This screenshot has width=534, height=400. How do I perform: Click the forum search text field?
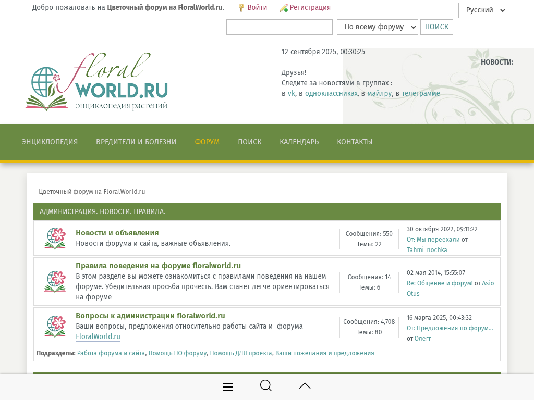point(279,27)
